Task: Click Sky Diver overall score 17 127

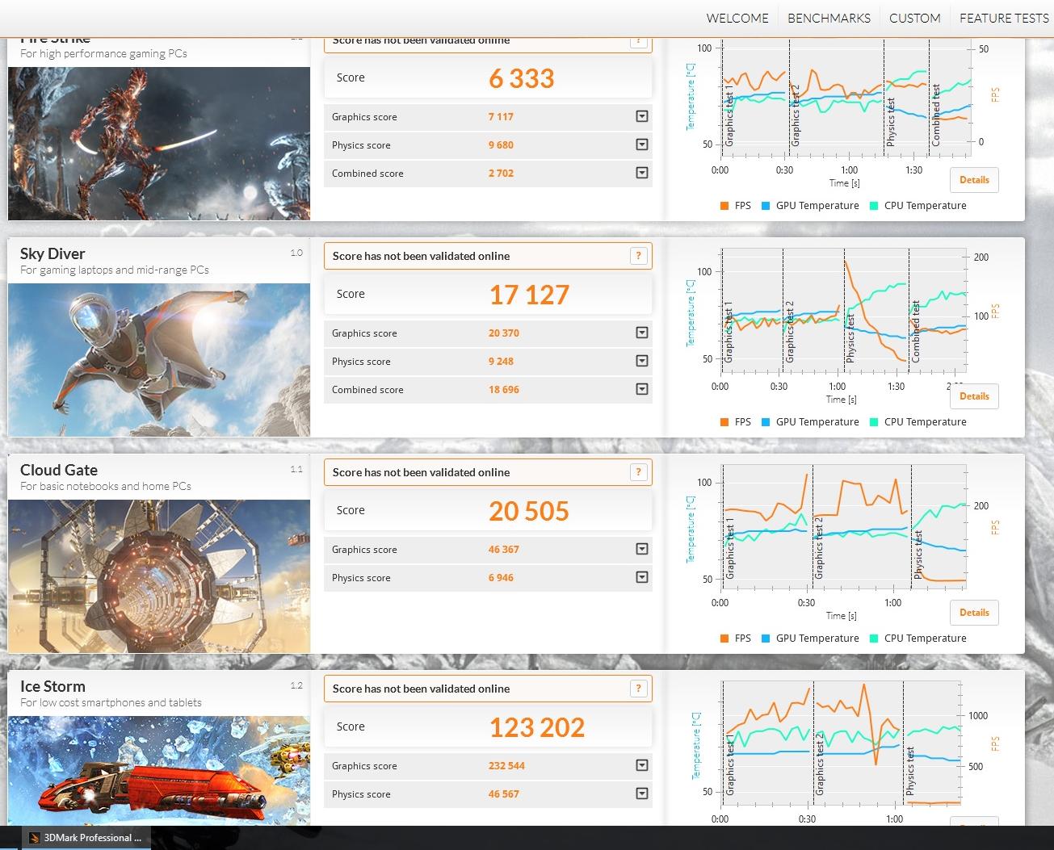Action: coord(529,295)
